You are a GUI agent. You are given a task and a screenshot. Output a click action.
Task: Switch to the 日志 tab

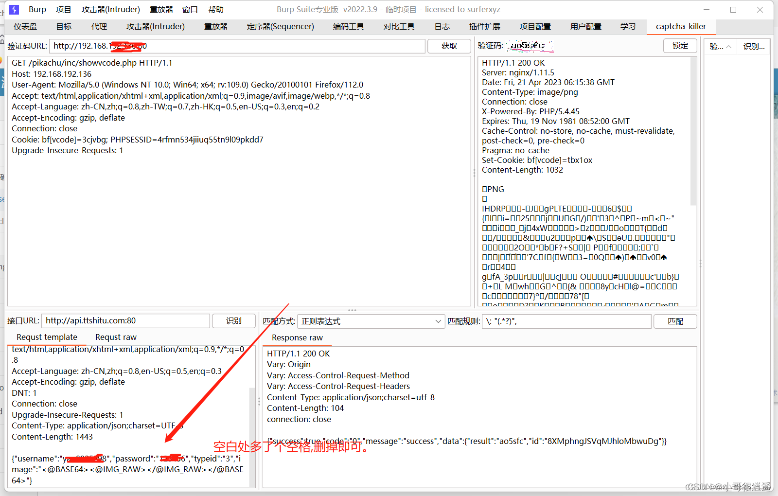(x=442, y=26)
